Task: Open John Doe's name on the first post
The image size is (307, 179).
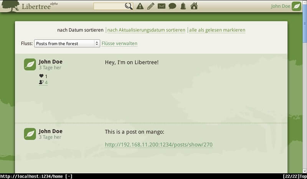Action: (x=51, y=62)
